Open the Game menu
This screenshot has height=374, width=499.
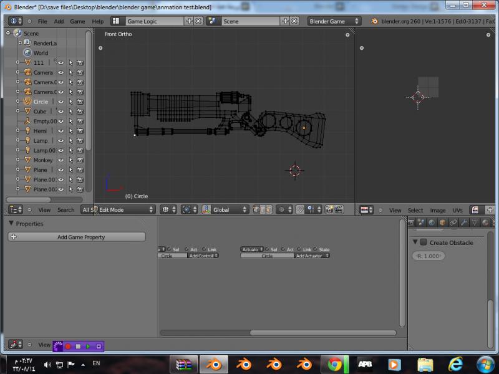pos(77,21)
